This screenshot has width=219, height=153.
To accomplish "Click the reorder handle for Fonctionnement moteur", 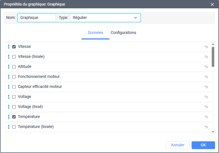I will (9, 77).
